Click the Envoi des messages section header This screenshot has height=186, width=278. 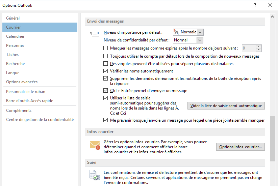coord(175,21)
